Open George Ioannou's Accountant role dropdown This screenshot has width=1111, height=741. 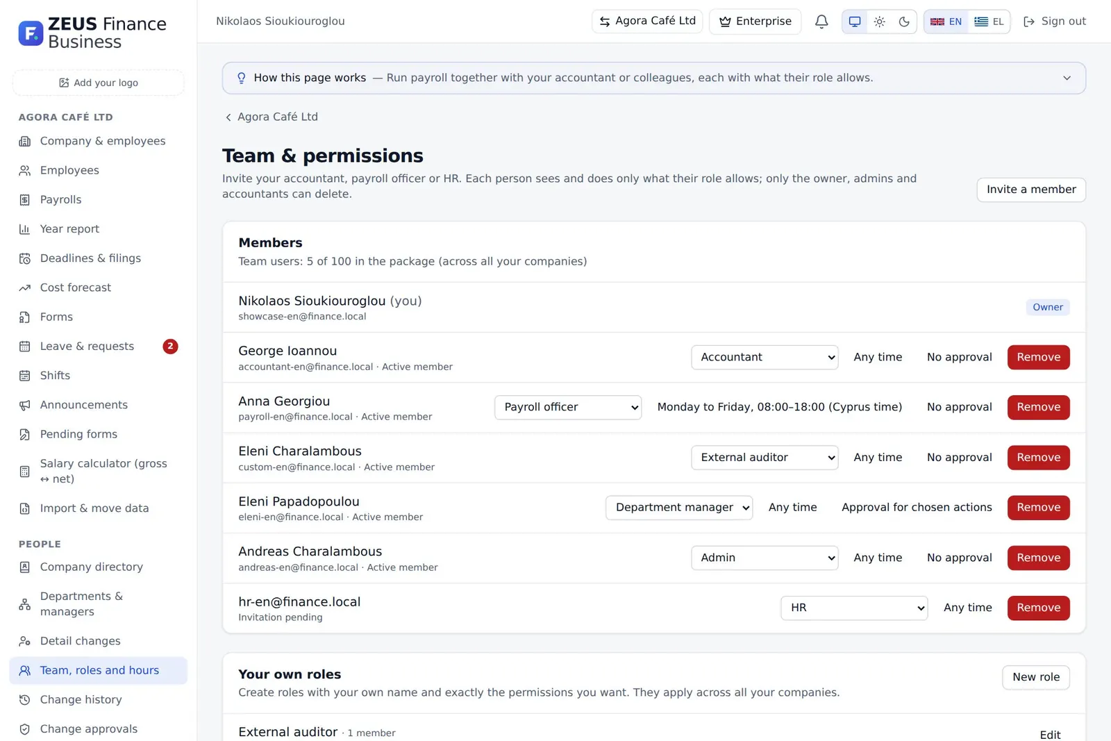(x=765, y=357)
